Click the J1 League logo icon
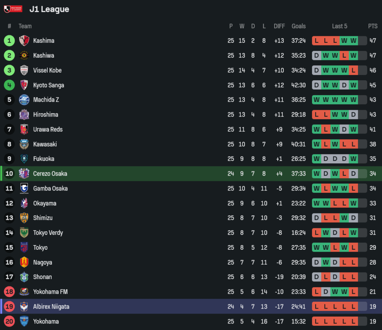The image size is (382, 330). click(13, 9)
